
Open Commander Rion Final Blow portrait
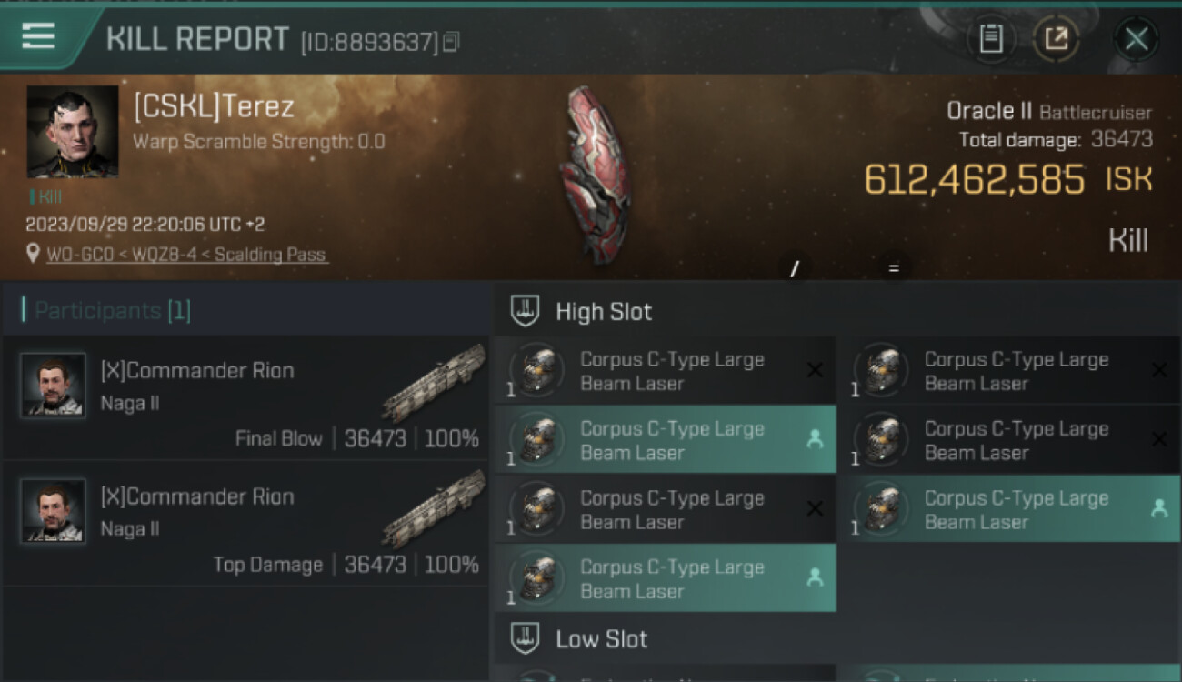tap(53, 385)
